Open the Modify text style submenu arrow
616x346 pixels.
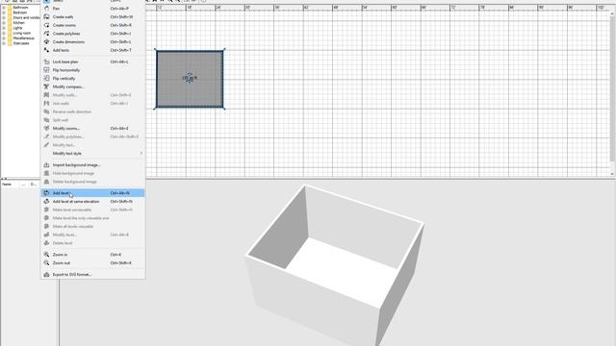[x=141, y=154]
